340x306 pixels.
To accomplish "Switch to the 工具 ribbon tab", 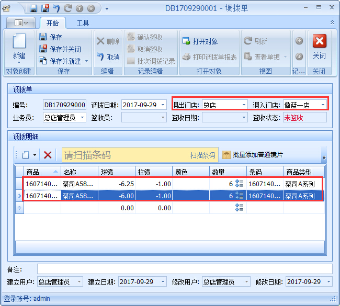I will (83, 23).
